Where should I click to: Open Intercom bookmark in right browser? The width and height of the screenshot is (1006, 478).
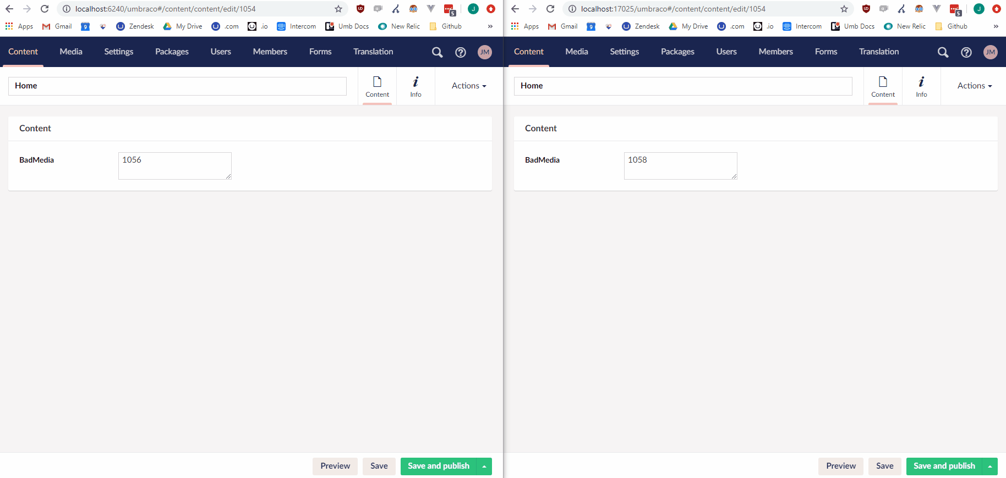pyautogui.click(x=802, y=26)
